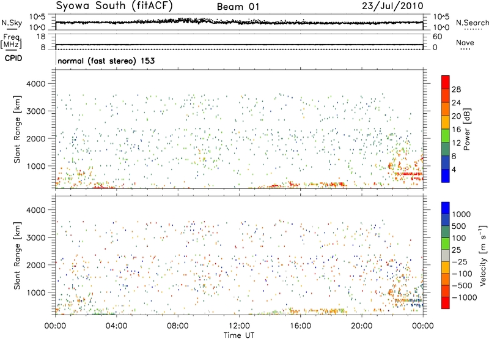Click the '04:00' time axis tick label
Image resolution: width=489 pixels, height=339 pixels.
coord(116,326)
